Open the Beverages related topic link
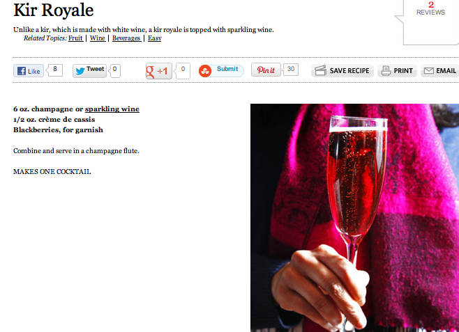Viewport: 459px width, 332px height. point(126,38)
